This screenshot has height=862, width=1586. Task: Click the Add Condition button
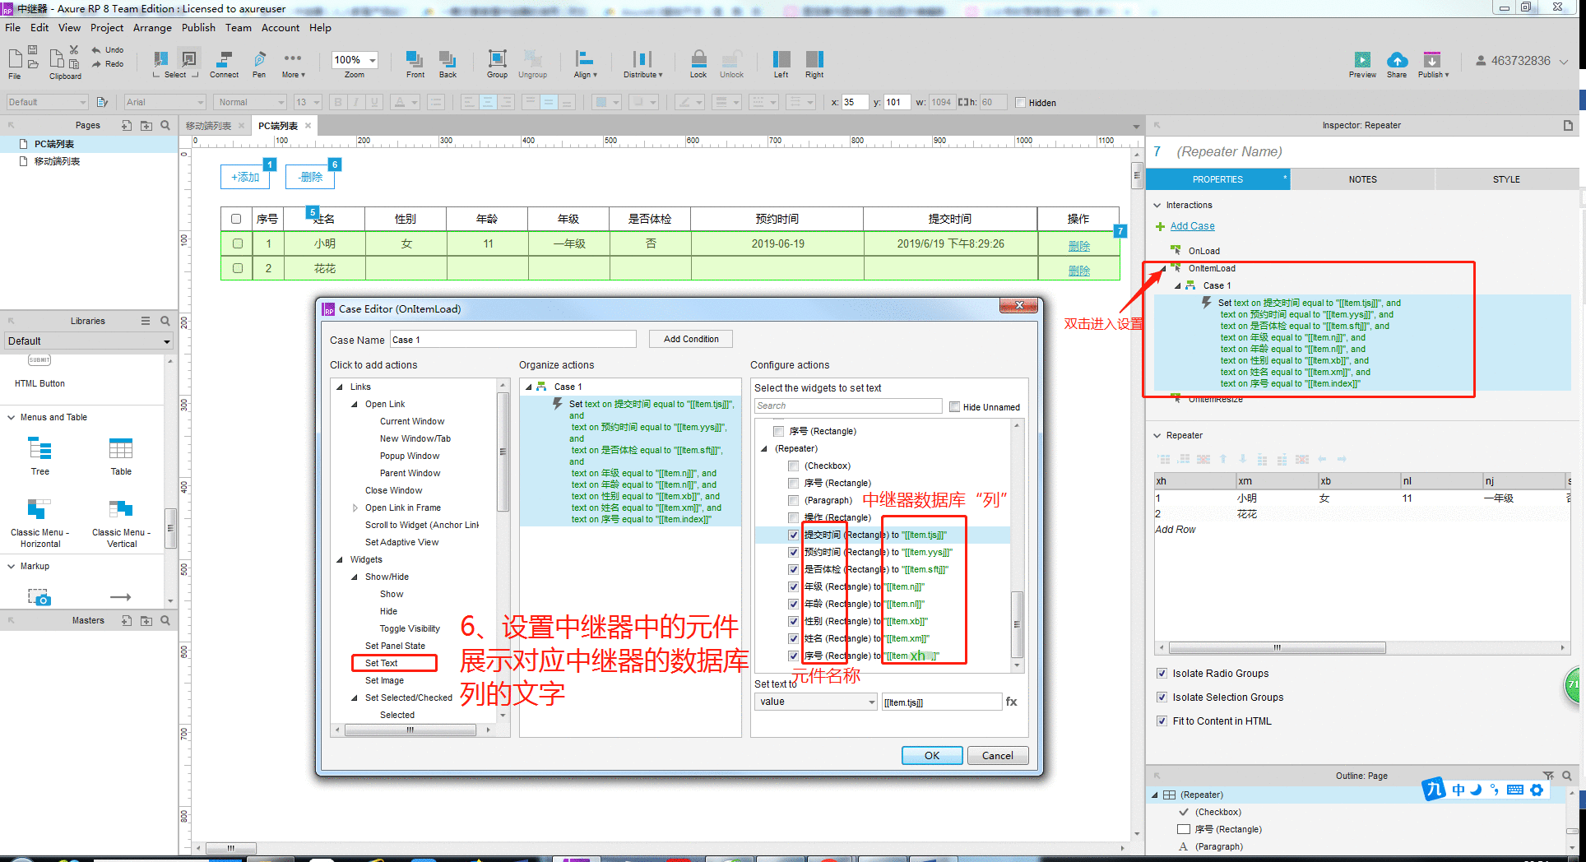(691, 339)
